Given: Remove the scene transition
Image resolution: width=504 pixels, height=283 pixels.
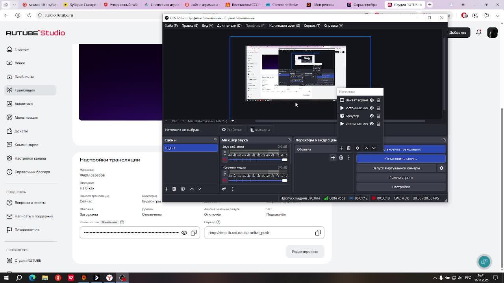Looking at the screenshot, I should 341,158.
